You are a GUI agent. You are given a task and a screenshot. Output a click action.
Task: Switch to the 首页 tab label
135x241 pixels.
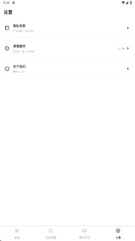(17, 238)
